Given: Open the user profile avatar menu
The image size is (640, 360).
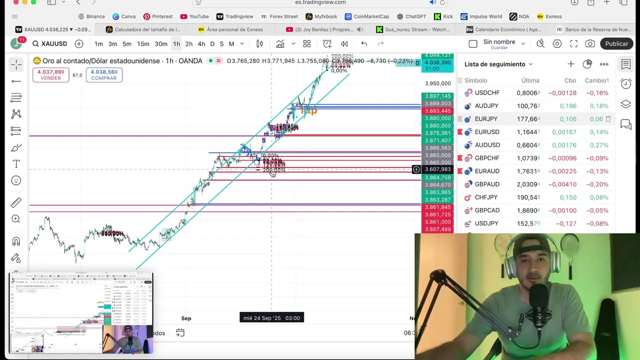Looking at the screenshot, I should (16, 44).
